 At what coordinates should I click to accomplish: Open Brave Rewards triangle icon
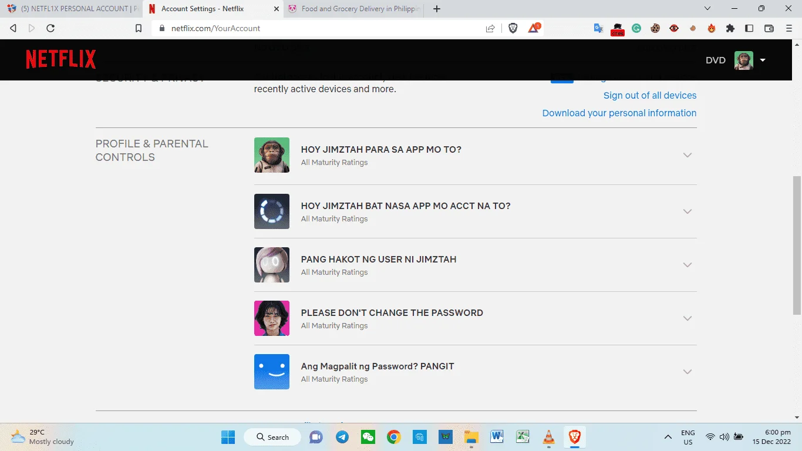[534, 28]
